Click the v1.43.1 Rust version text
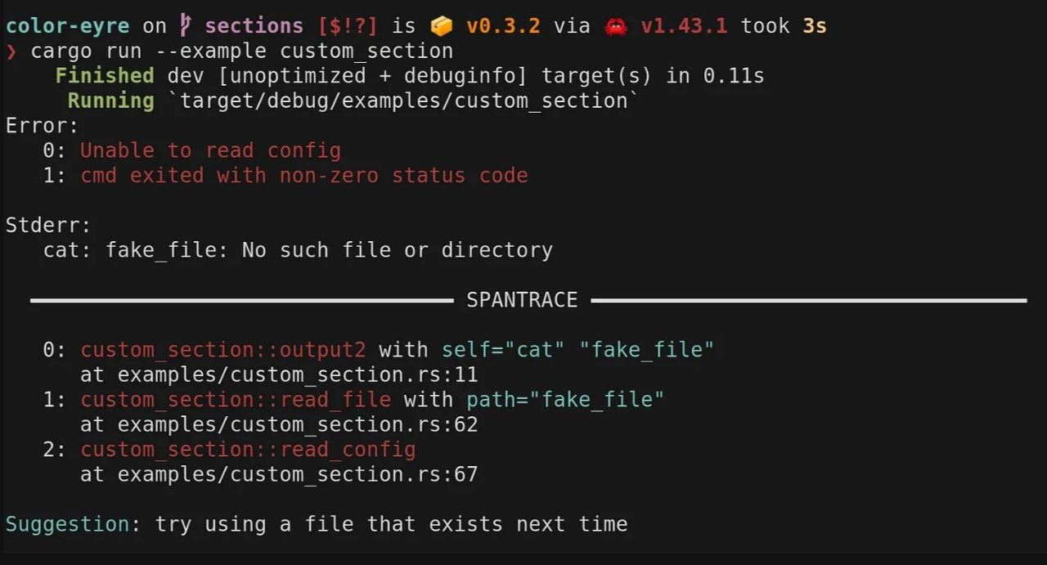This screenshot has width=1047, height=565. [684, 26]
